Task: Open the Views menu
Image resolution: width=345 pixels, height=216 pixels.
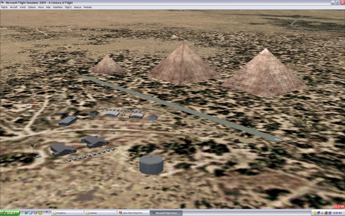Action: tap(41, 7)
